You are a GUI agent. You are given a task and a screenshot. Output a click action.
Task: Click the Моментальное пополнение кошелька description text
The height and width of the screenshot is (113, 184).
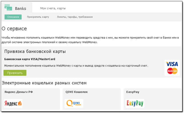(x=76, y=66)
